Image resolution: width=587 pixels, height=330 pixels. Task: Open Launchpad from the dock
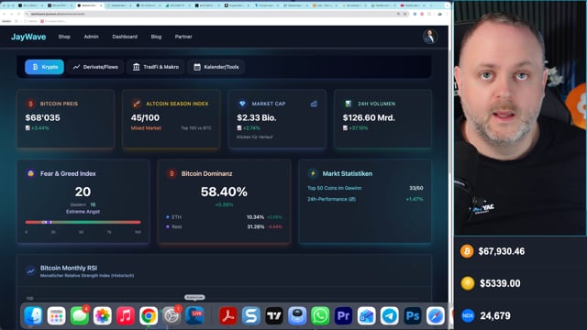click(57, 316)
